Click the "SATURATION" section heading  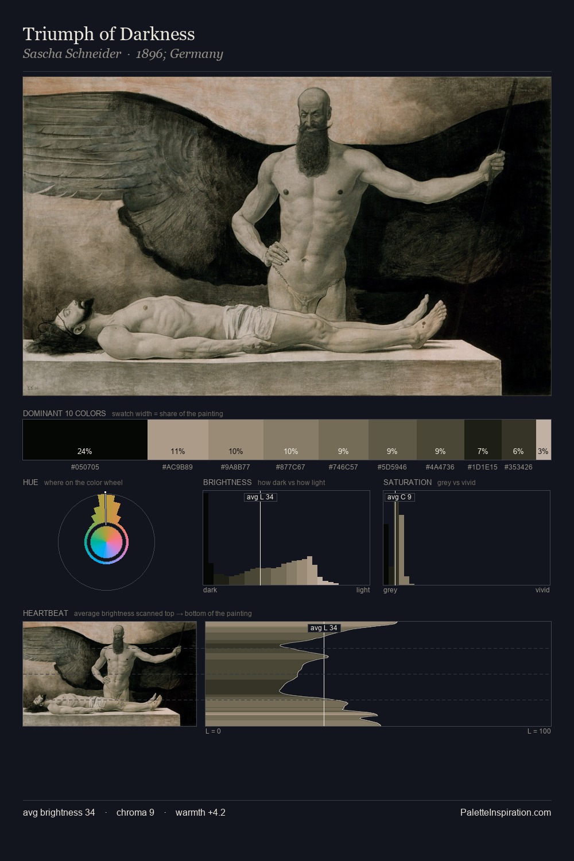[408, 482]
